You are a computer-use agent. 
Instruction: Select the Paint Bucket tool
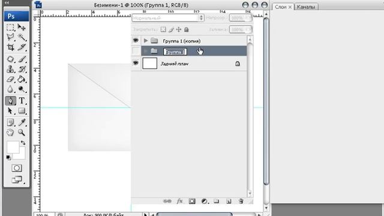[x=22, y=79]
